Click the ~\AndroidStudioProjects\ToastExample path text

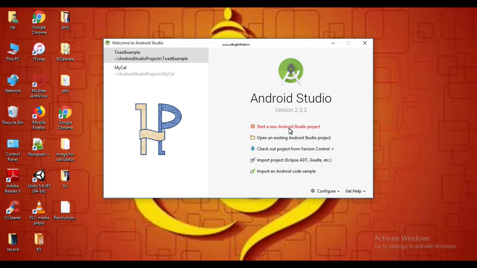pos(151,58)
